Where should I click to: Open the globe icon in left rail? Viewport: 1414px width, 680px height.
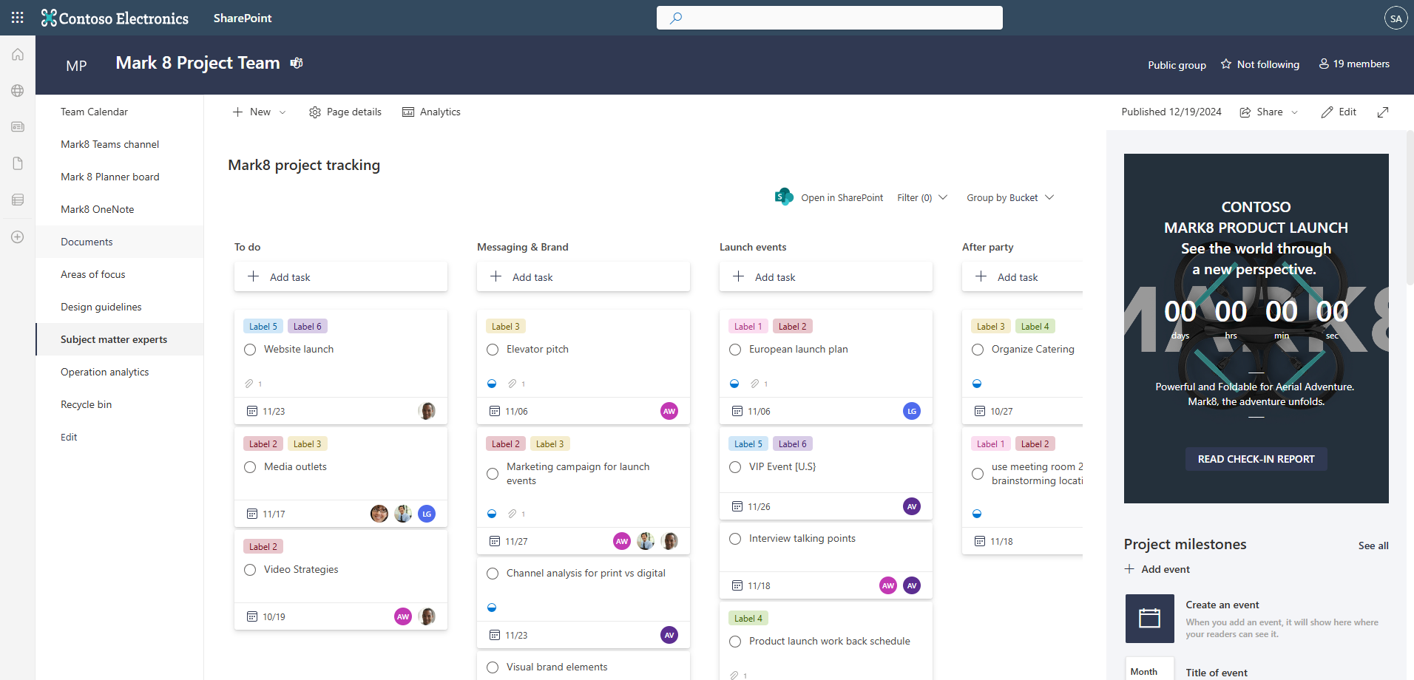point(18,91)
